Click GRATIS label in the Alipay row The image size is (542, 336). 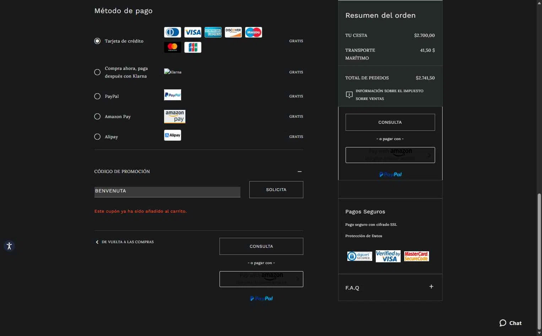(296, 137)
